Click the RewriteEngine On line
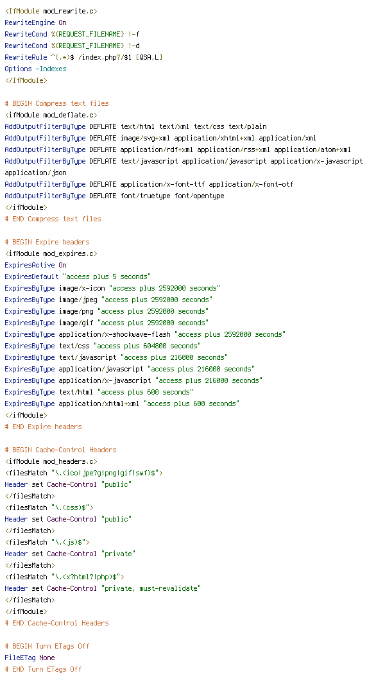 (35, 22)
